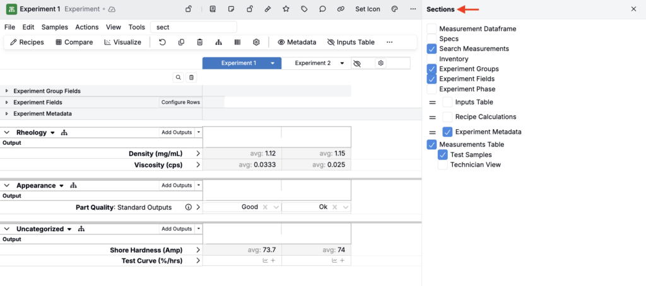The height and width of the screenshot is (286, 646).
Task: Enable the Measurement Dataframe checkbox
Action: [x=432, y=29]
